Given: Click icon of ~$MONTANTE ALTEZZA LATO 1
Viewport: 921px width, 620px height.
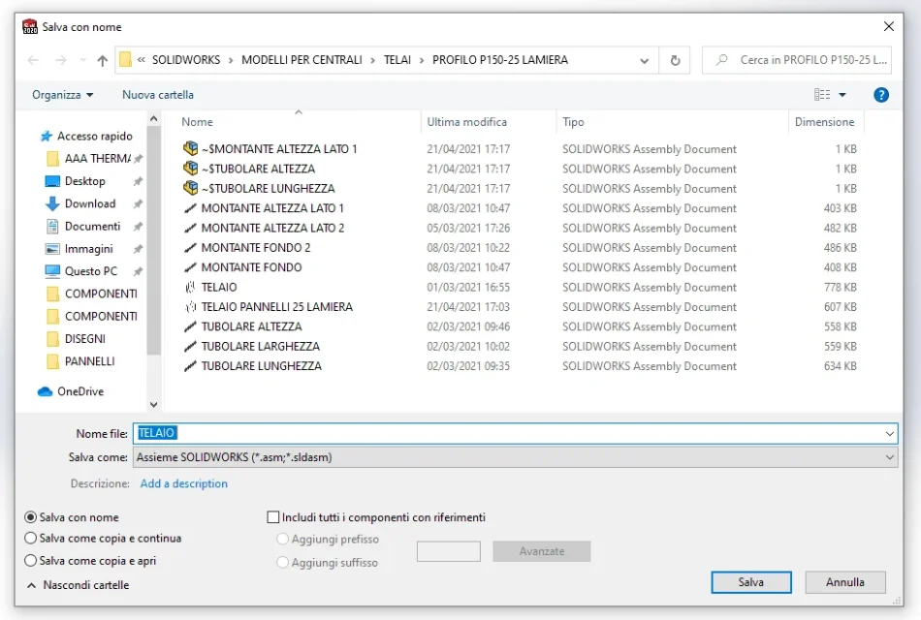Looking at the screenshot, I should coord(190,148).
